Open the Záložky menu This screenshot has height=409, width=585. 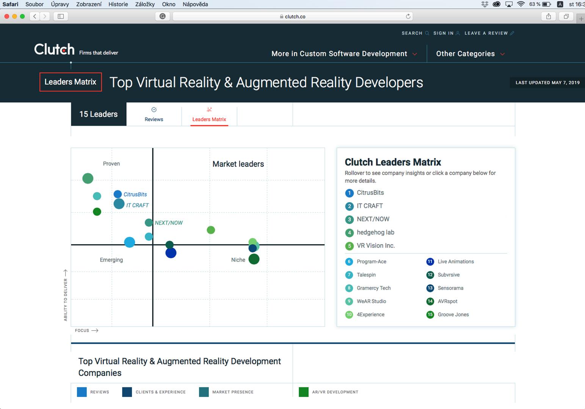coord(145,4)
